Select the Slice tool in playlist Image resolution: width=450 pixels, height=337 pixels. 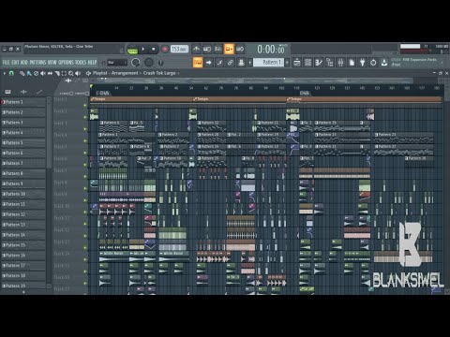tap(57, 73)
